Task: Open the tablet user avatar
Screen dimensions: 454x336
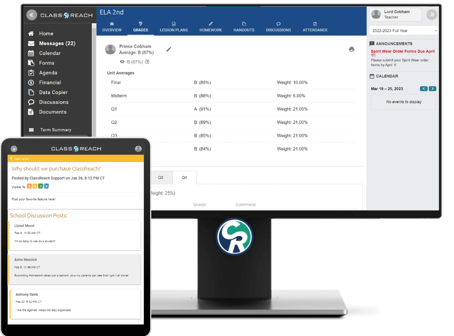Action: [x=138, y=149]
